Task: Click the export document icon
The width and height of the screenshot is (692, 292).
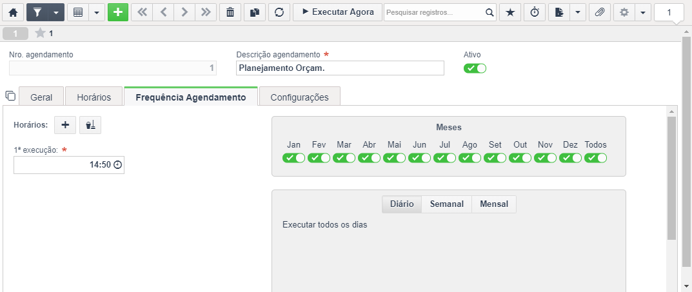Action: 559,12
